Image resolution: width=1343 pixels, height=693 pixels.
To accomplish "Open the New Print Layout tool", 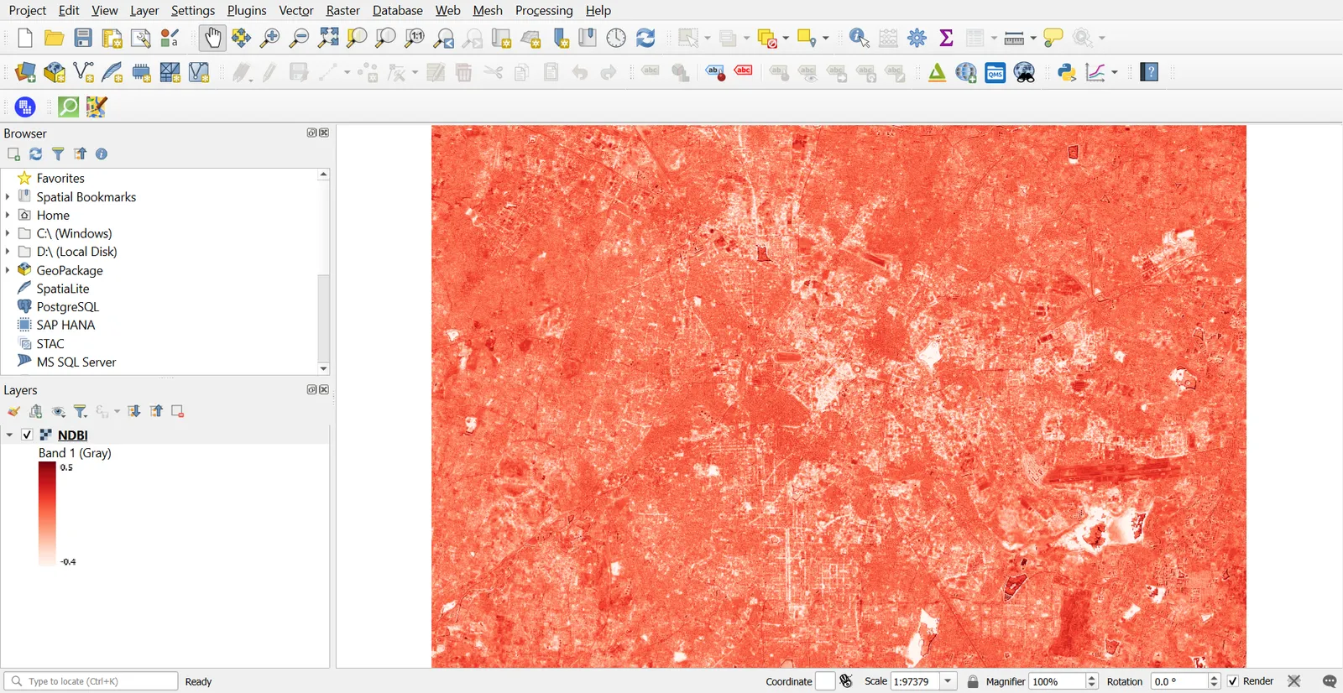I will point(112,38).
